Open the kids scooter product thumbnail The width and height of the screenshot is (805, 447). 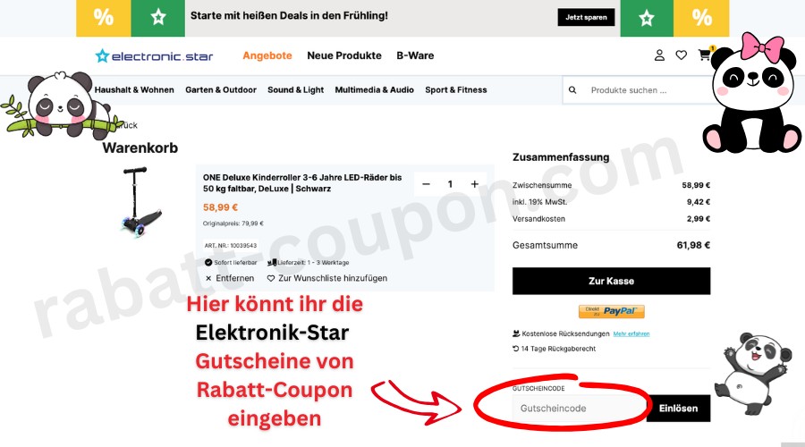(x=140, y=201)
